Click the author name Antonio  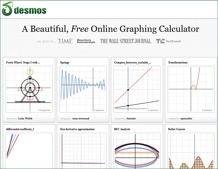pyautogui.click(x=131, y=118)
